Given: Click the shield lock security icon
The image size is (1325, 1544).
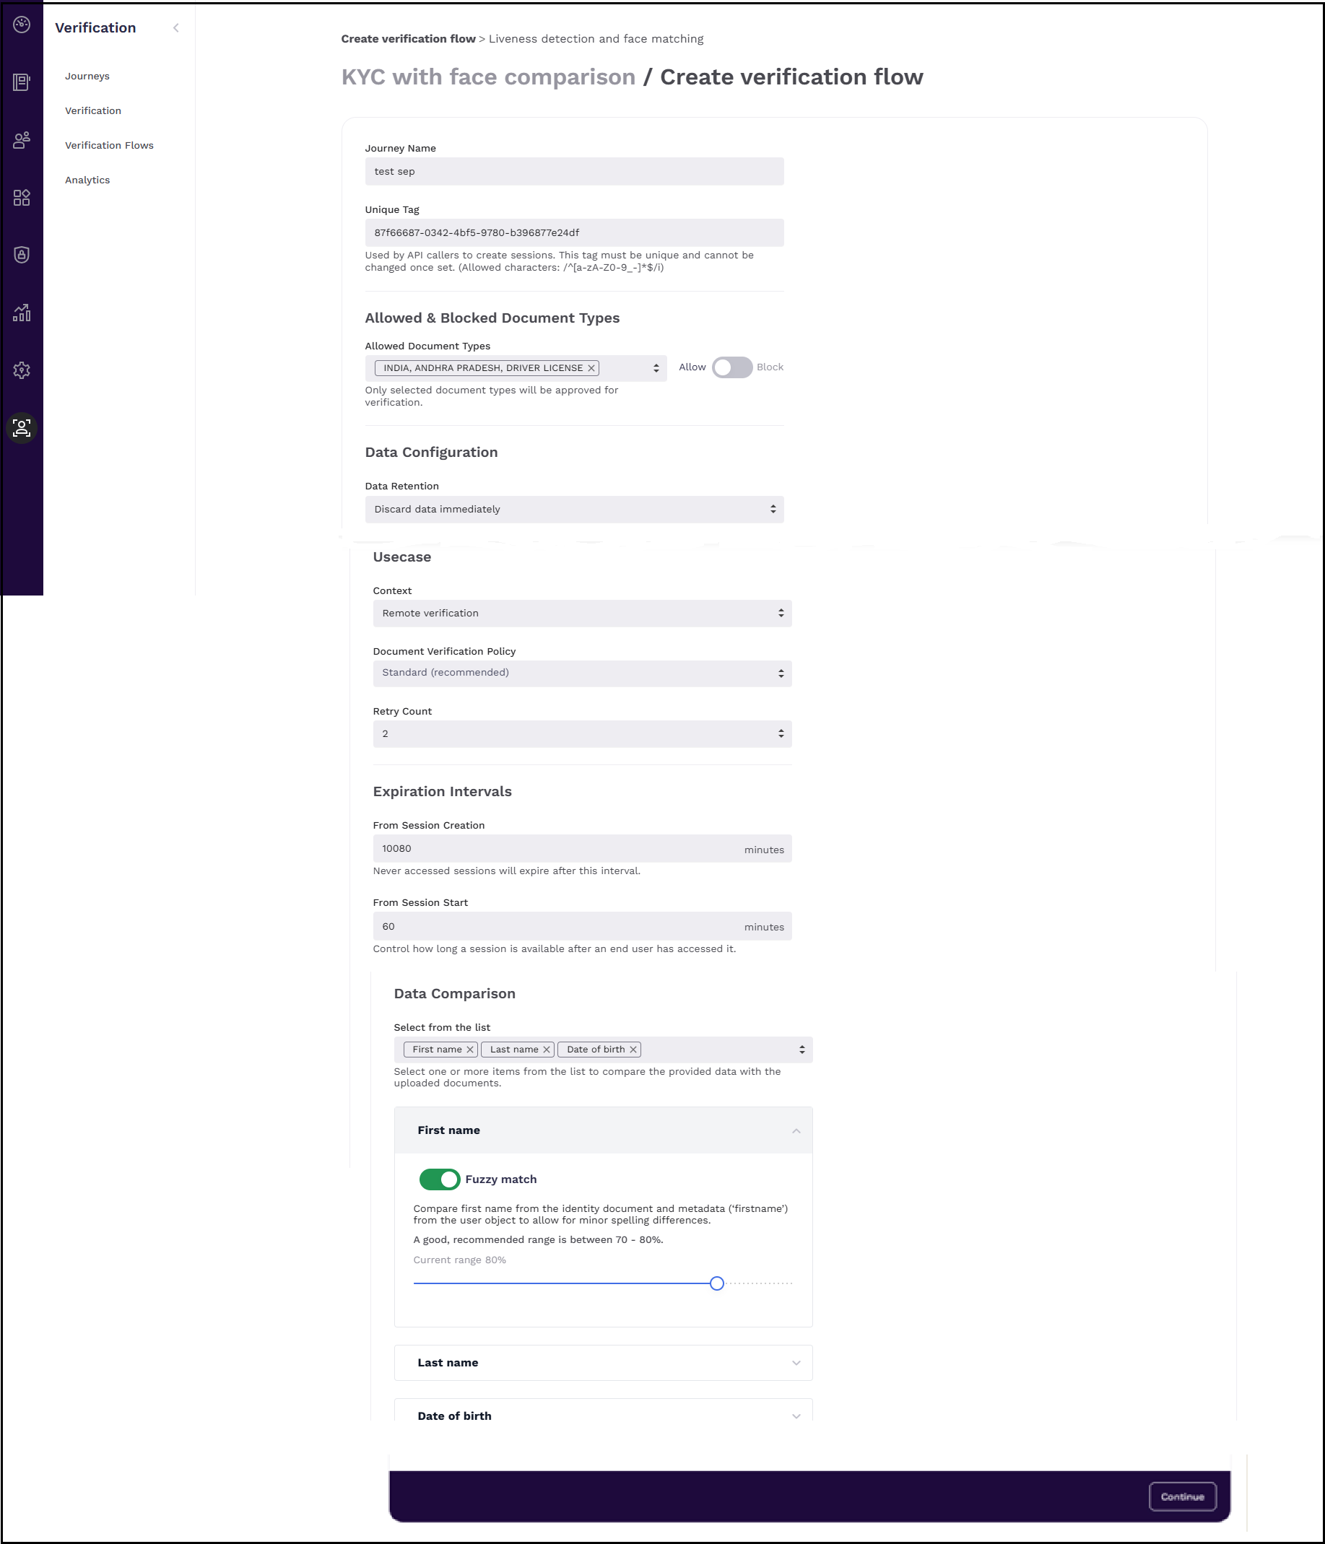Looking at the screenshot, I should point(22,255).
